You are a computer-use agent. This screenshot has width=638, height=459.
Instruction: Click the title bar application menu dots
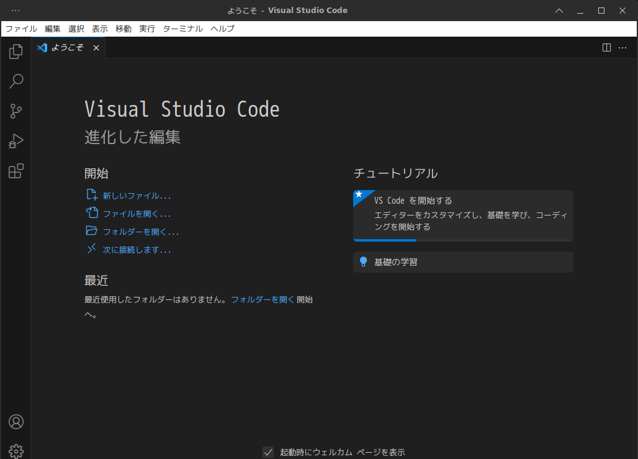pos(16,10)
